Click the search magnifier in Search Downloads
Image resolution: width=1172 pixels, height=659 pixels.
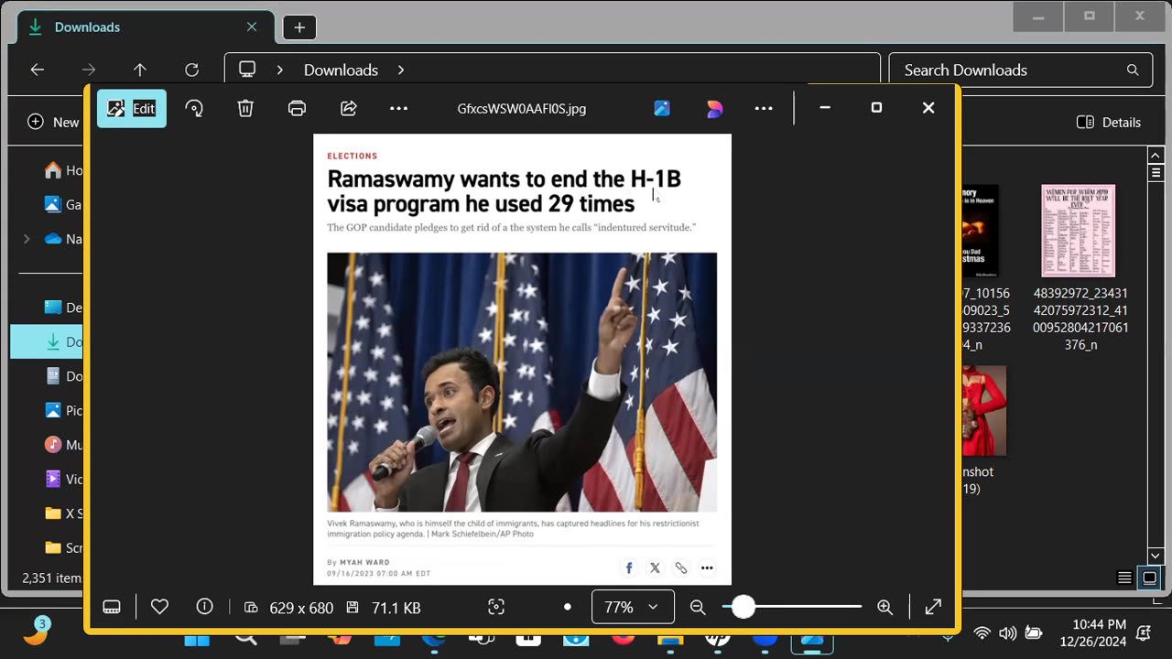1133,70
